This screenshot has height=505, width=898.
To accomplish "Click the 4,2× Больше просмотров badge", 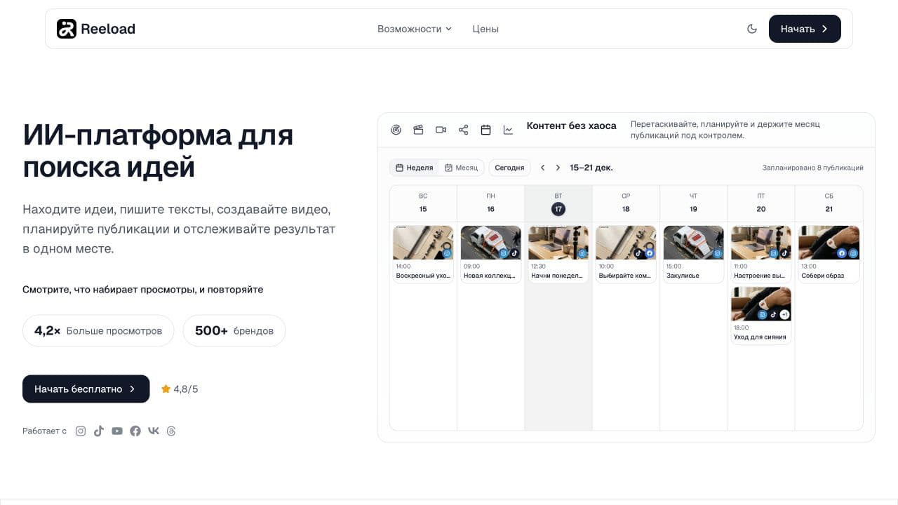I will click(x=100, y=330).
